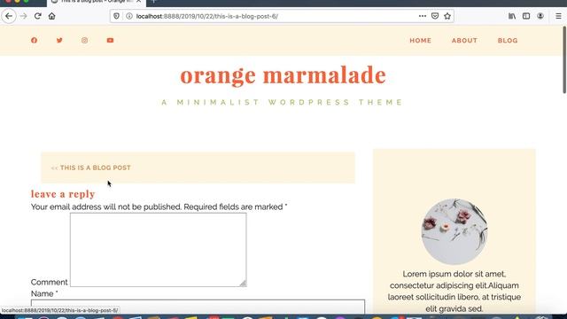567x319 pixels.
Task: Click the comment box resize handle
Action: (x=243, y=284)
